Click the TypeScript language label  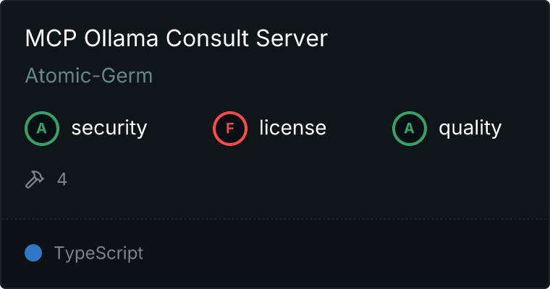tap(98, 254)
